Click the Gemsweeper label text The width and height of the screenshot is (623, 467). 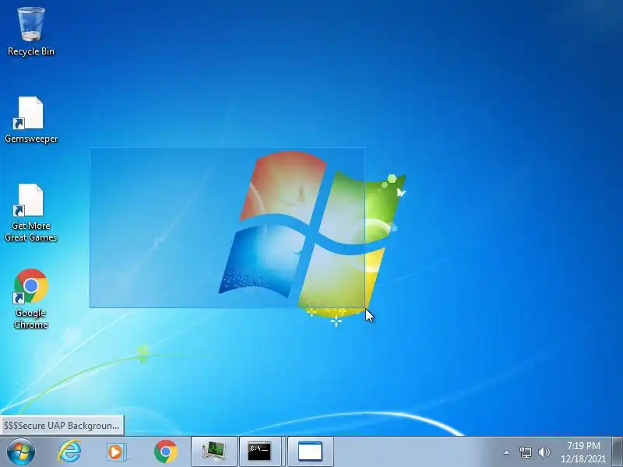tap(31, 139)
